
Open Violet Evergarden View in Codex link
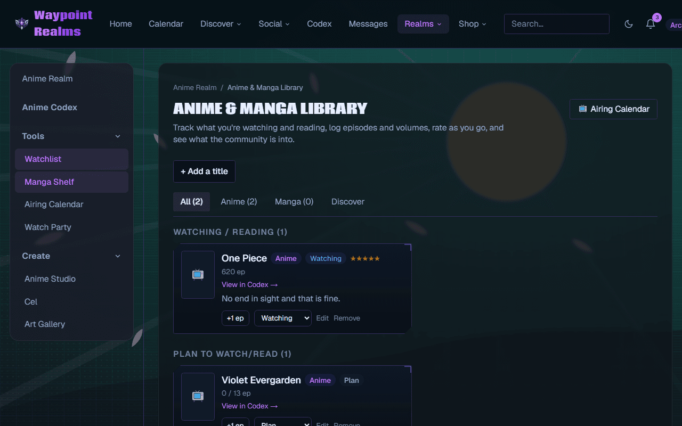(x=250, y=406)
